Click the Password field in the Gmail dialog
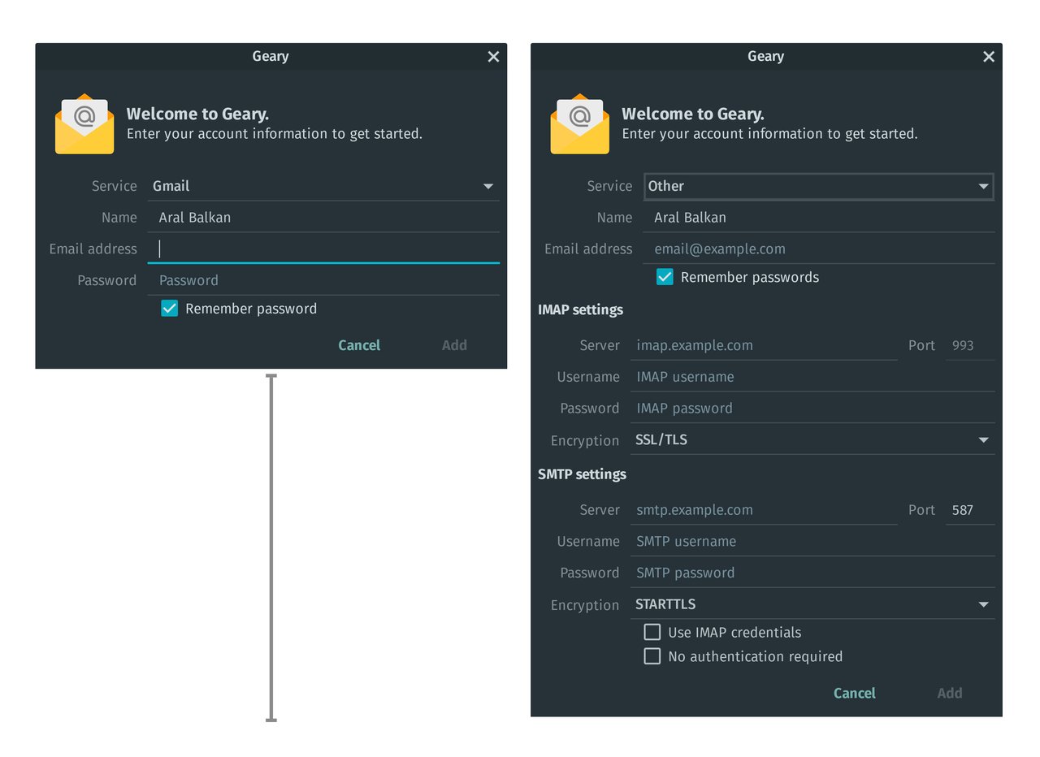This screenshot has height=757, width=1040. [x=323, y=280]
